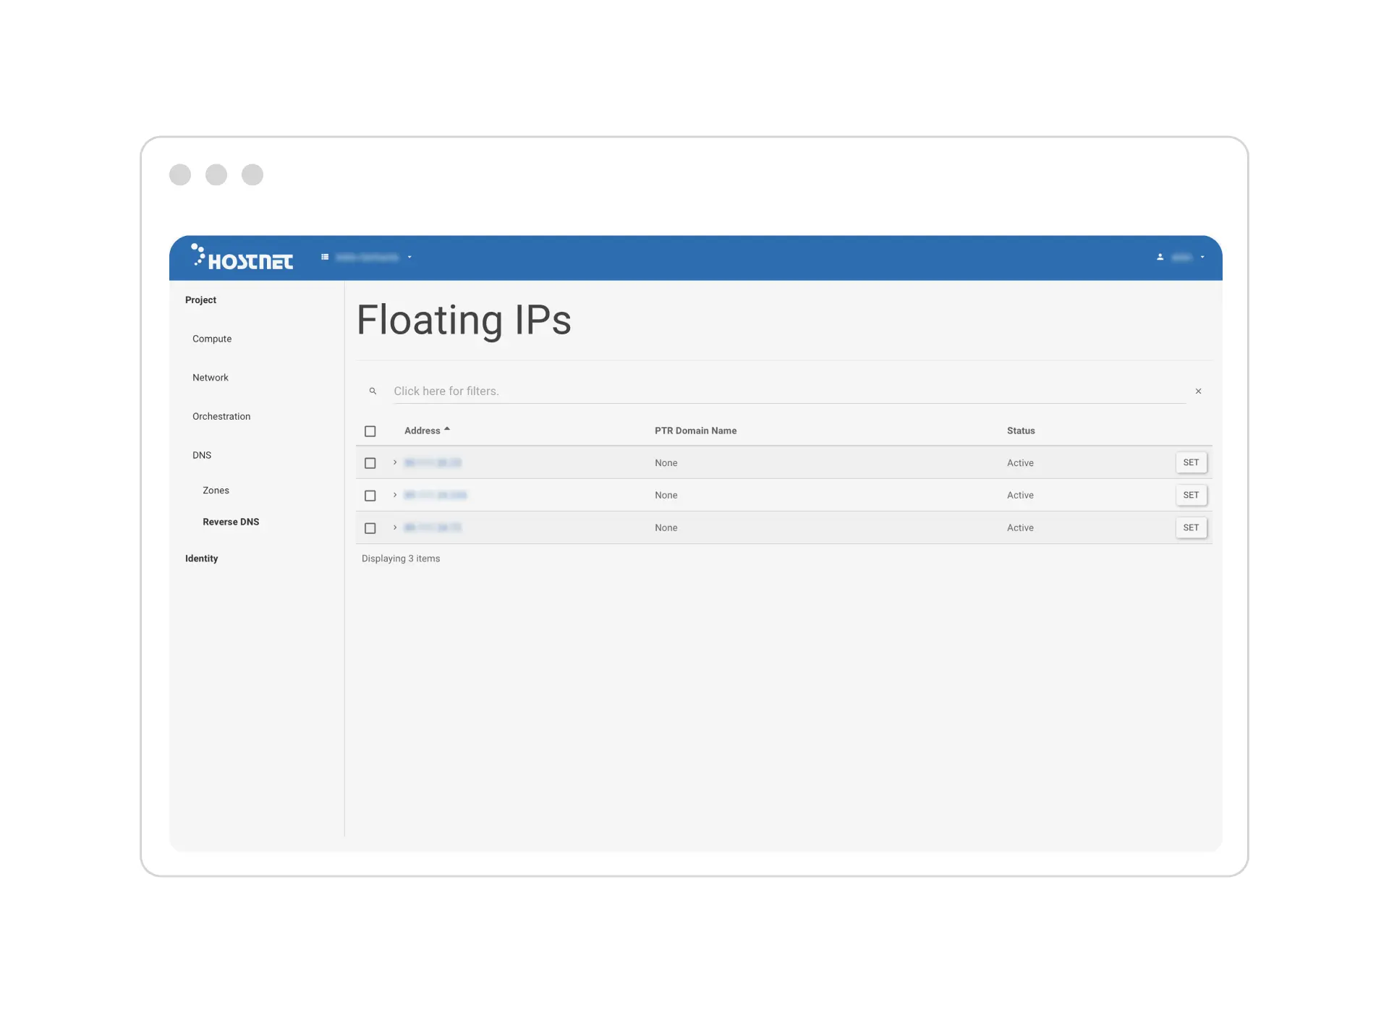The image size is (1389, 1013).
Task: Click the 'Floating IPs' page heading
Action: [464, 320]
